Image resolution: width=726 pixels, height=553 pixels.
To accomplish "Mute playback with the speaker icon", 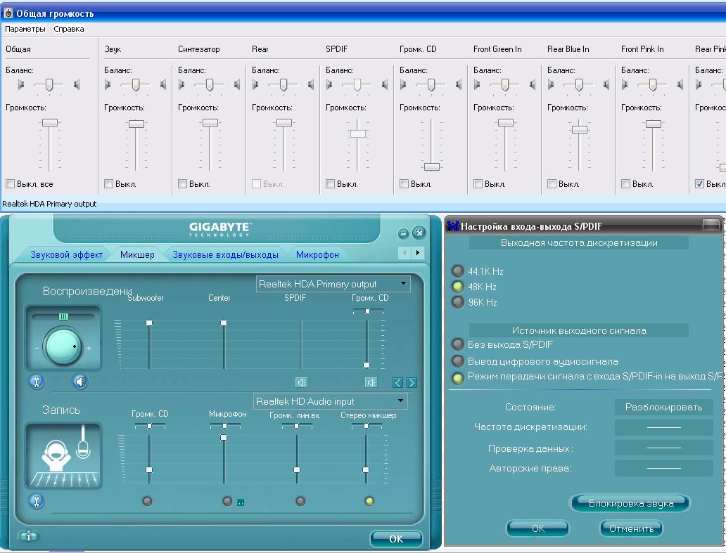I will click(x=81, y=382).
